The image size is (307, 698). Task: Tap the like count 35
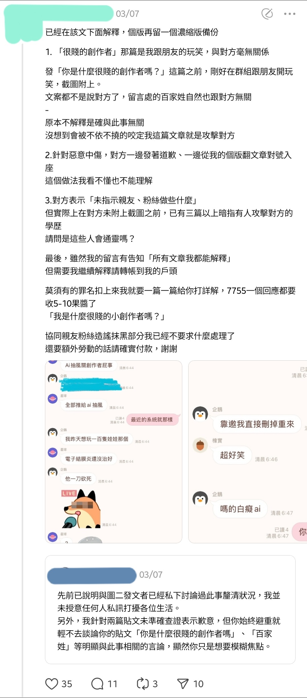tap(67, 684)
